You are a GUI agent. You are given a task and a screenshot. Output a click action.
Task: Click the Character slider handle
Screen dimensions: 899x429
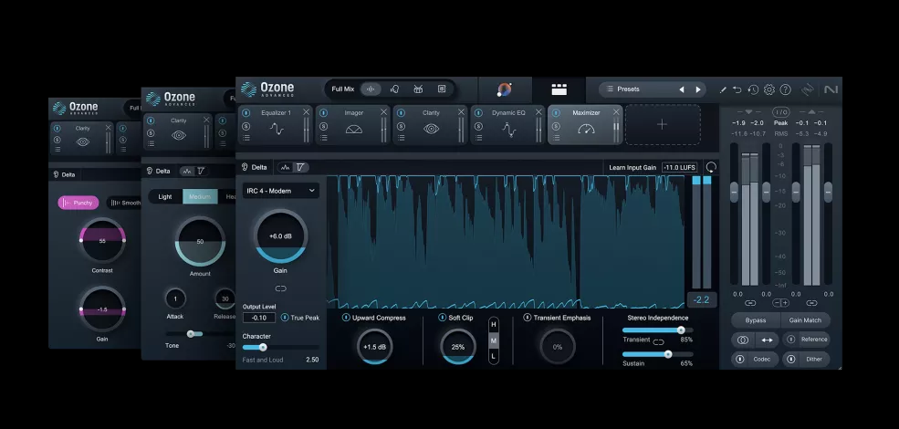tap(263, 347)
